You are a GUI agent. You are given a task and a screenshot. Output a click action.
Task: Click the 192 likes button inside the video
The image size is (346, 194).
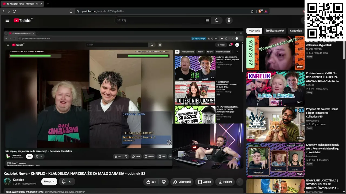118,157
